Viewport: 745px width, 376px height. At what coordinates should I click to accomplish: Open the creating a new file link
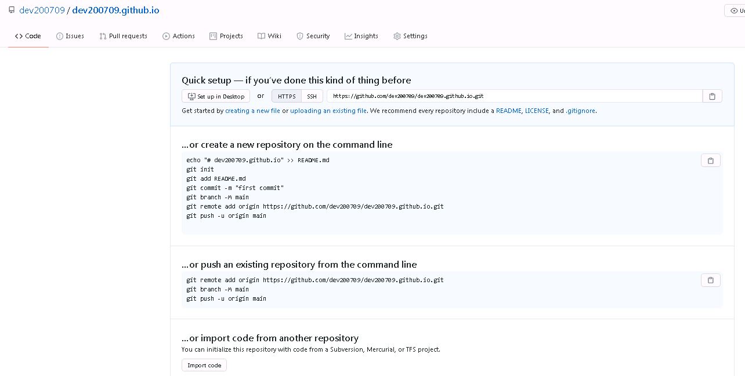pos(252,111)
